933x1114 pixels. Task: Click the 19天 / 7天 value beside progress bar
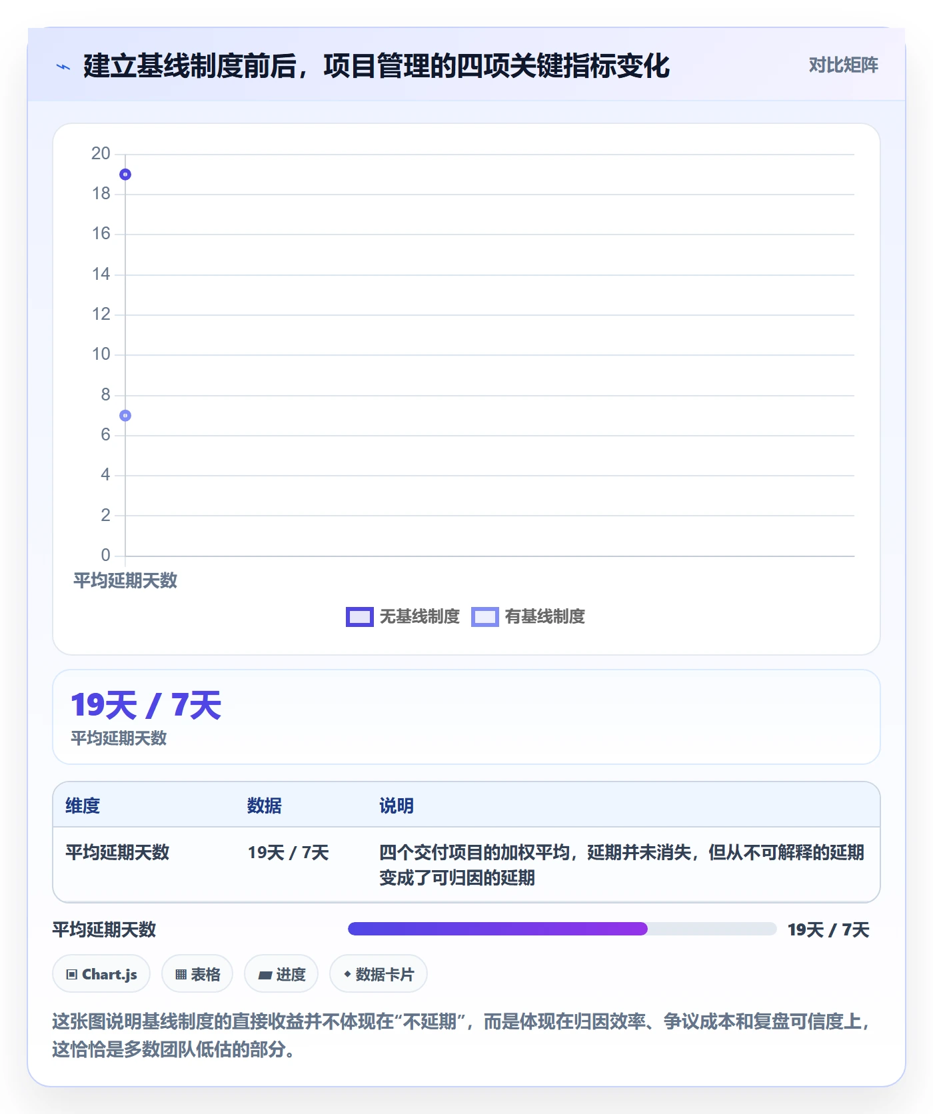(828, 929)
